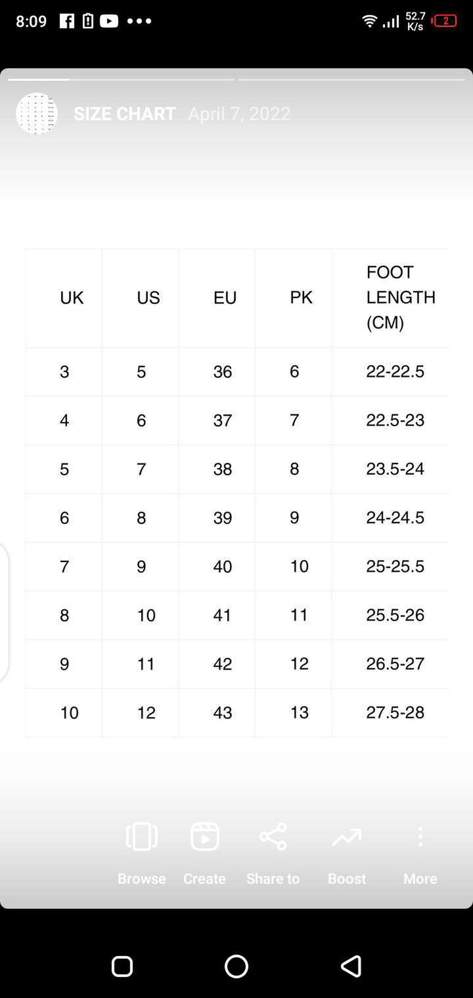Open the Create reel icon
The image size is (473, 998).
(204, 837)
